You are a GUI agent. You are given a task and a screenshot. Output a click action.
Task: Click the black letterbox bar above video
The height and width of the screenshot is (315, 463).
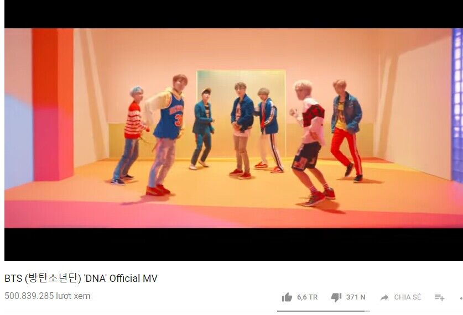[233, 14]
